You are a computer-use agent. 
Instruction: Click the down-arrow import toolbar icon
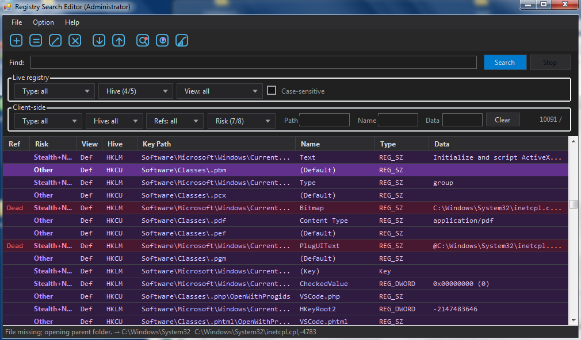[x=99, y=40]
